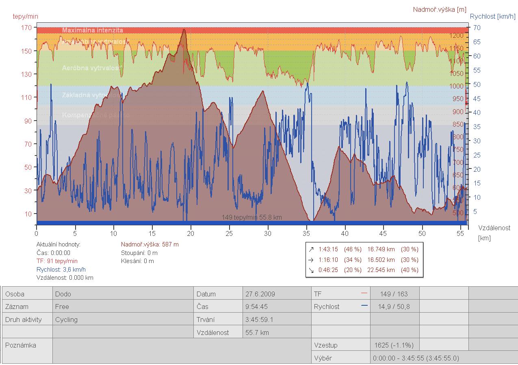Click the Nadmoř.výška [m] axis title
Image resolution: width=518 pixels, height=365 pixels.
click(440, 9)
